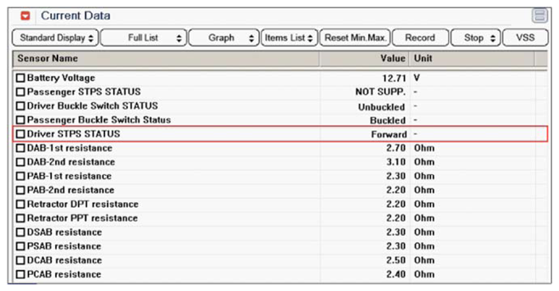Check the Retractor DPT resistance checkbox
The width and height of the screenshot is (559, 291).
click(x=21, y=204)
